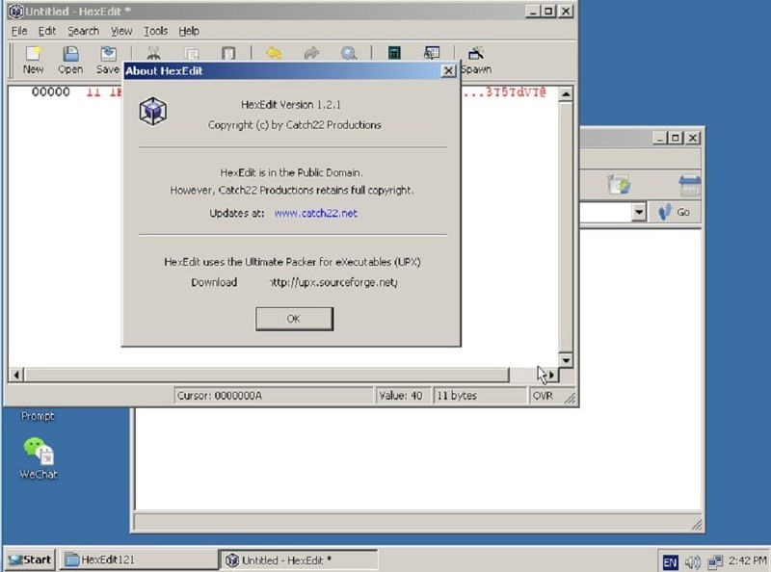Close the About HexEdit dialog
Viewport: 771px width, 572px height.
coord(448,70)
